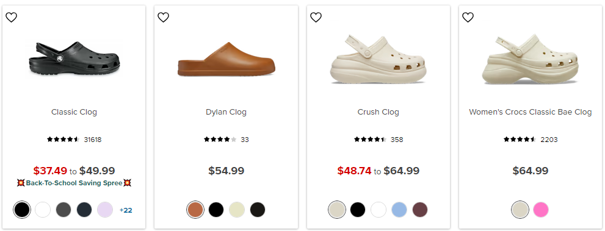Click Back-To-School Saving Spree promo
The height and width of the screenshot is (231, 605).
point(74,183)
